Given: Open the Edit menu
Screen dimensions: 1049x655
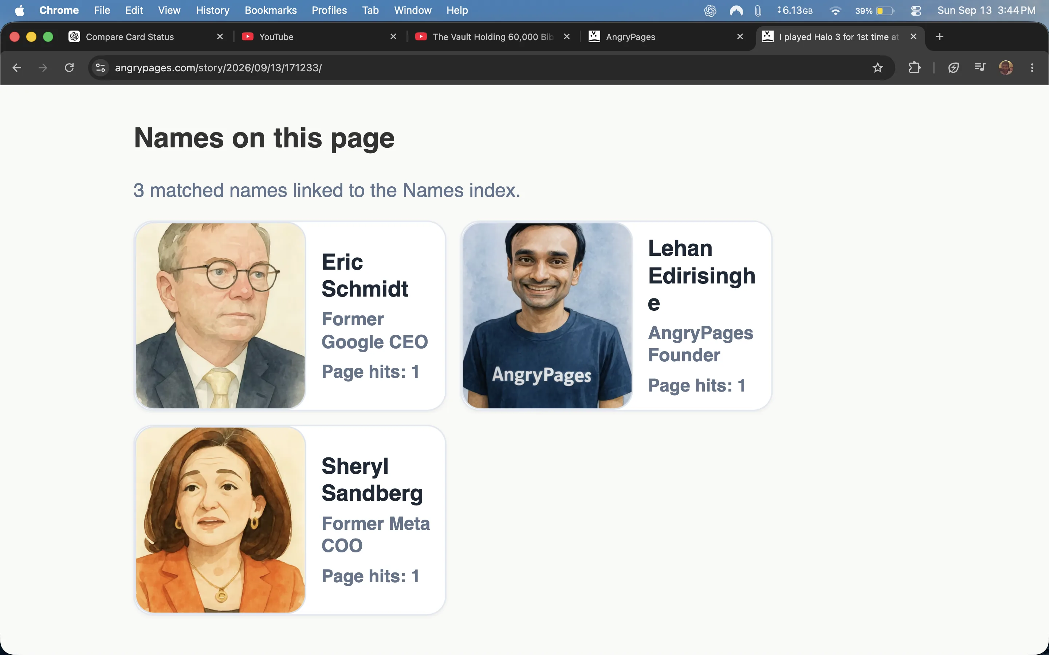Looking at the screenshot, I should tap(134, 11).
